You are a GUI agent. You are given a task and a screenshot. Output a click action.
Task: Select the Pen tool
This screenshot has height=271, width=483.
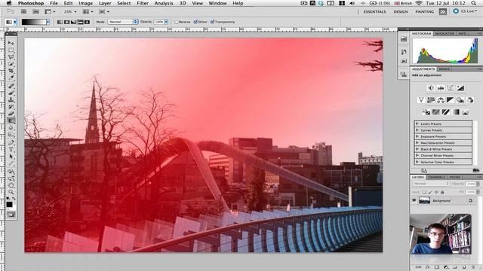click(11, 142)
